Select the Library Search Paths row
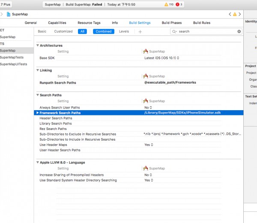 point(56,124)
